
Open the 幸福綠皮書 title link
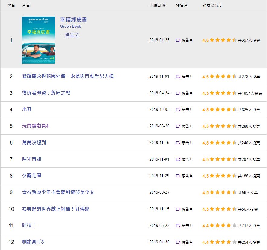point(73,20)
